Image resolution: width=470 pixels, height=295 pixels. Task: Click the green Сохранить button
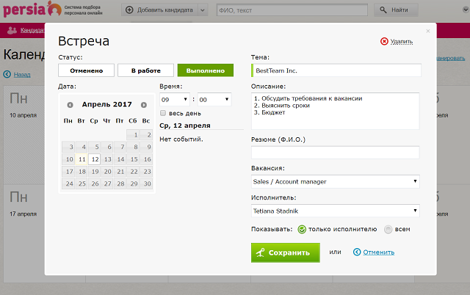coord(286,252)
